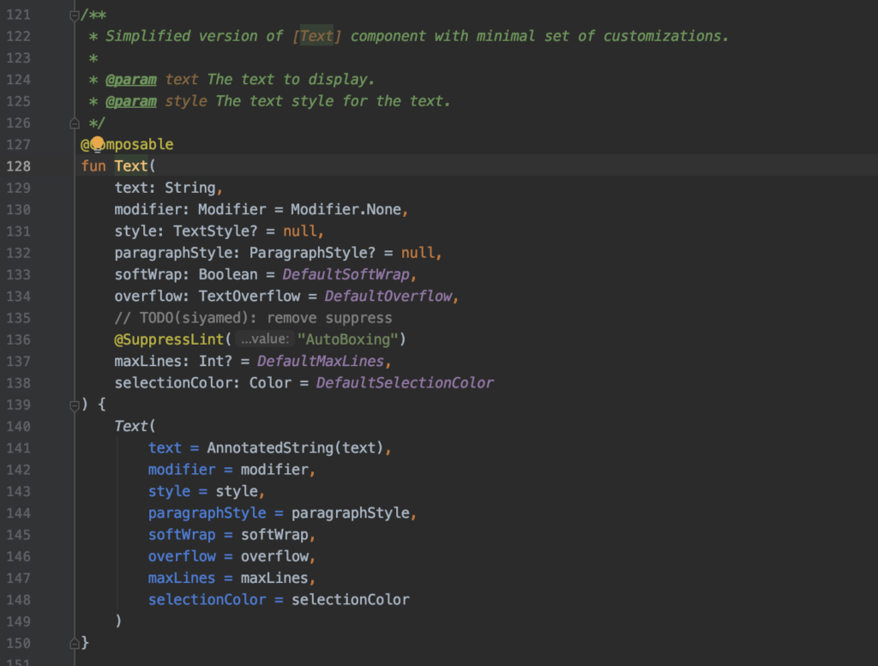878x666 pixels.
Task: Click 'null' default value on line 132
Action: pos(418,253)
